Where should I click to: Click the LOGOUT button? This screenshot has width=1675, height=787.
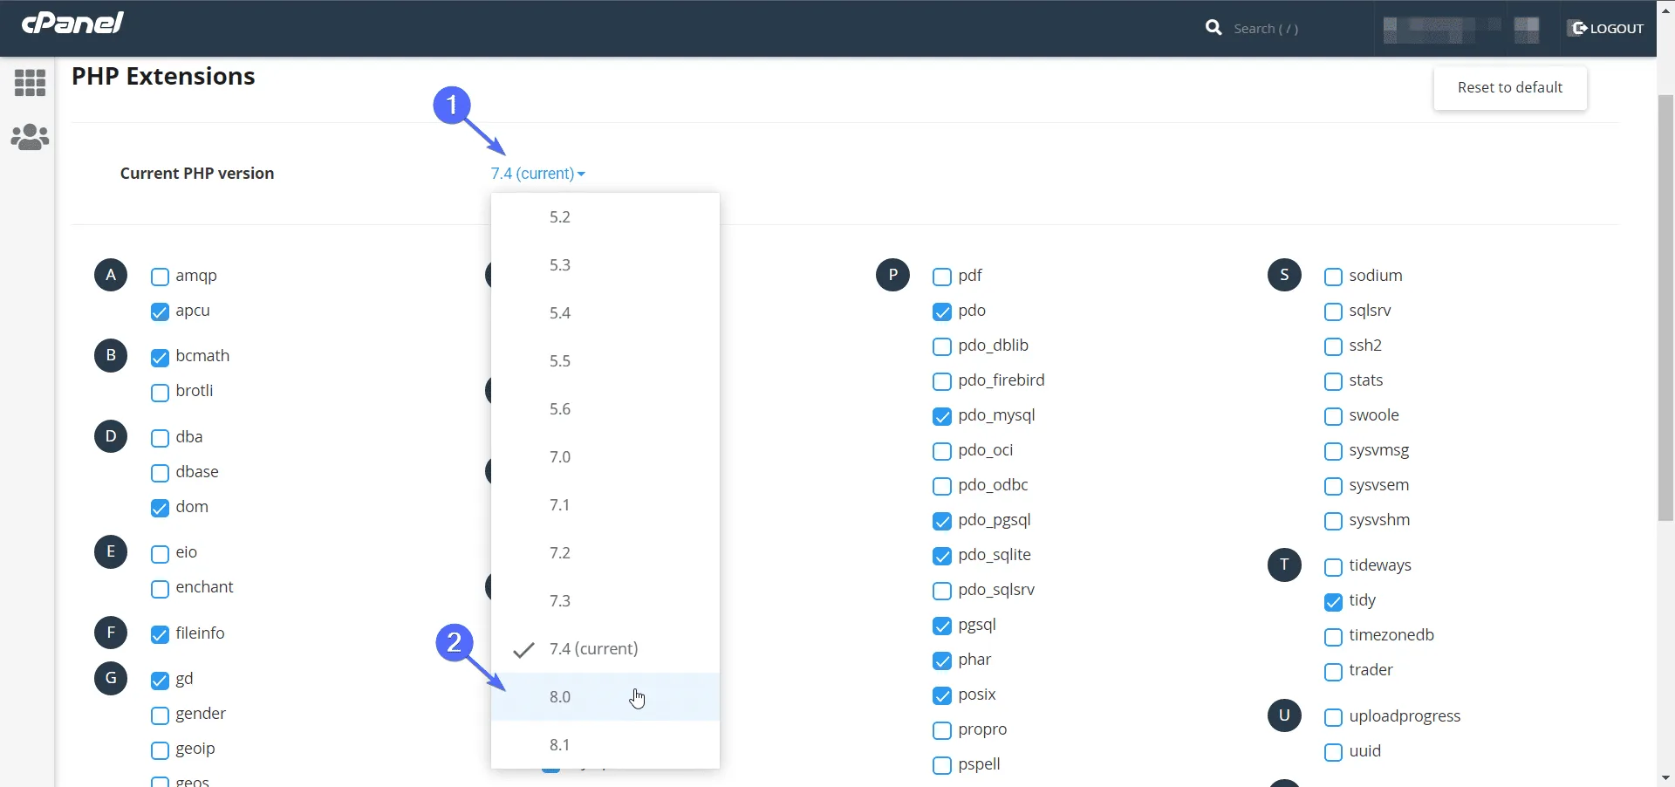pyautogui.click(x=1607, y=29)
